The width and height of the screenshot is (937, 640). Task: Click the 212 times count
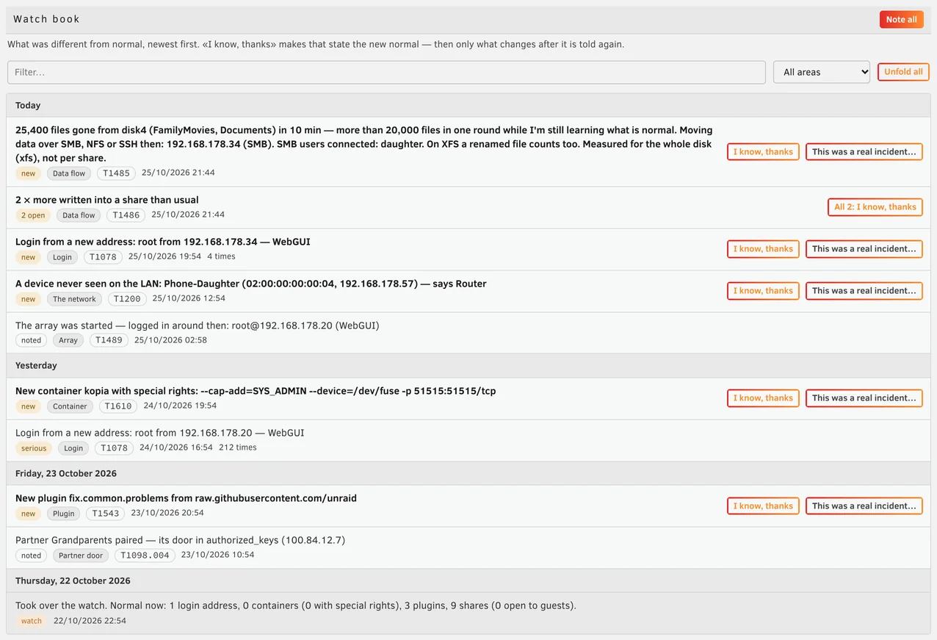coord(238,447)
